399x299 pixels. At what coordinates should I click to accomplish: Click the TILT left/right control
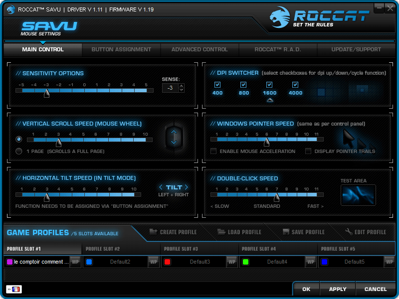pos(174,187)
